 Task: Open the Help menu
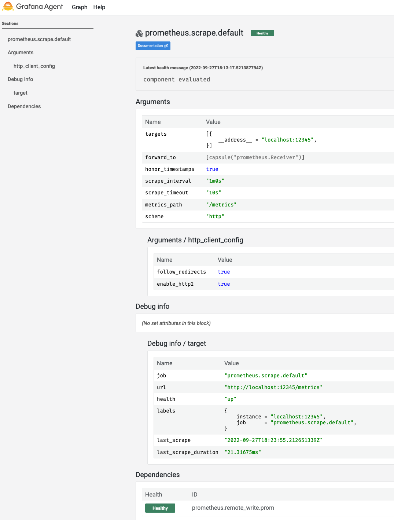[x=99, y=7]
